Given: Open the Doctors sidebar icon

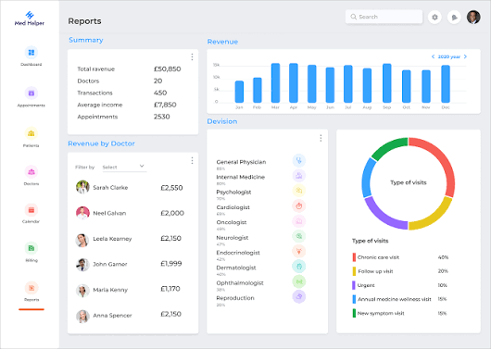Looking at the screenshot, I should 31,172.
